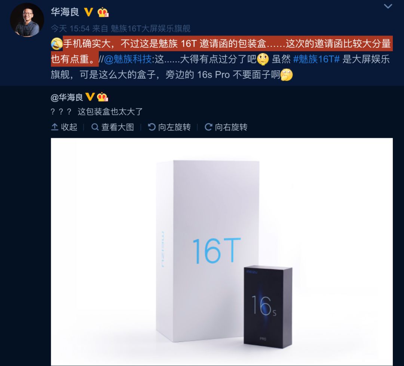This screenshot has width=404, height=366.
Task: Collapse the image with 收起
Action: click(x=64, y=127)
